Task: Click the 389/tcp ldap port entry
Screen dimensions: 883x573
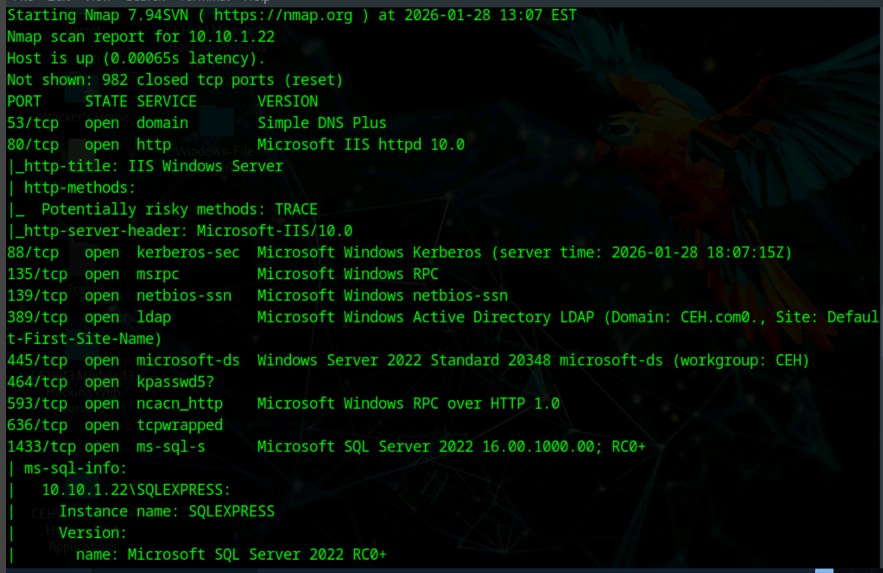Action: (x=37, y=318)
